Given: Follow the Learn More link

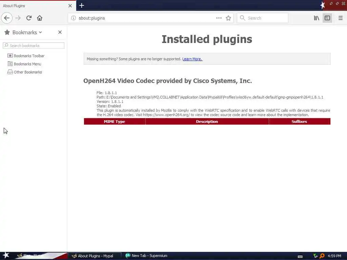Looking at the screenshot, I should click(192, 59).
